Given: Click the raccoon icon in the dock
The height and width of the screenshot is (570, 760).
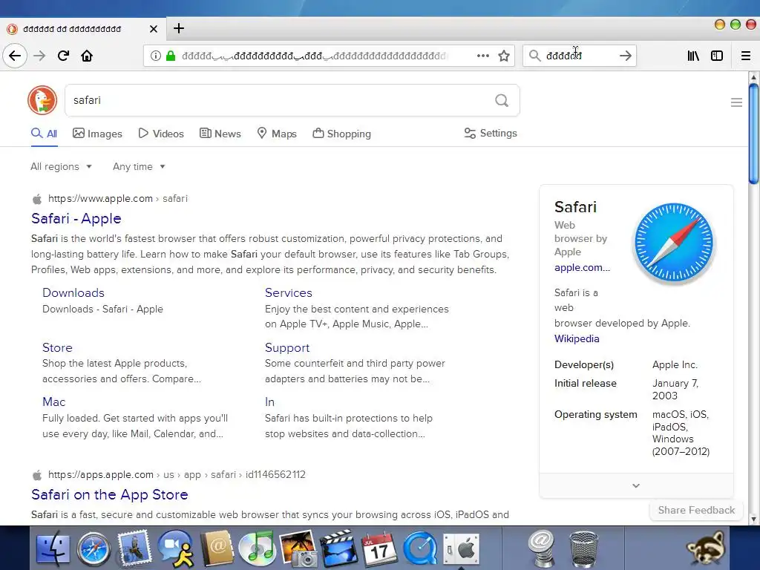Looking at the screenshot, I should pyautogui.click(x=707, y=549).
